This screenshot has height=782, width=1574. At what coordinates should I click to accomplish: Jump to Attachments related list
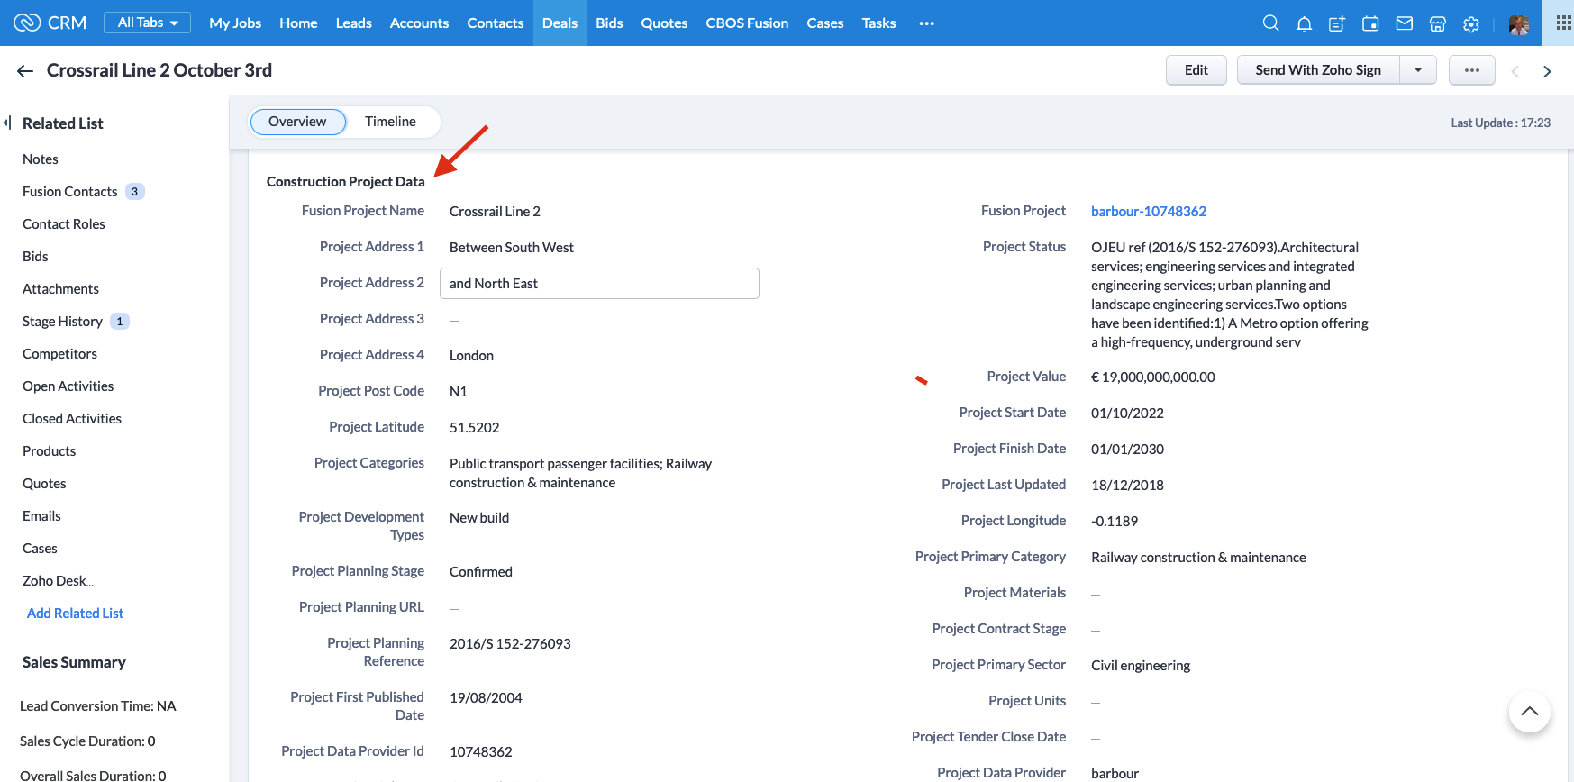pyautogui.click(x=60, y=289)
